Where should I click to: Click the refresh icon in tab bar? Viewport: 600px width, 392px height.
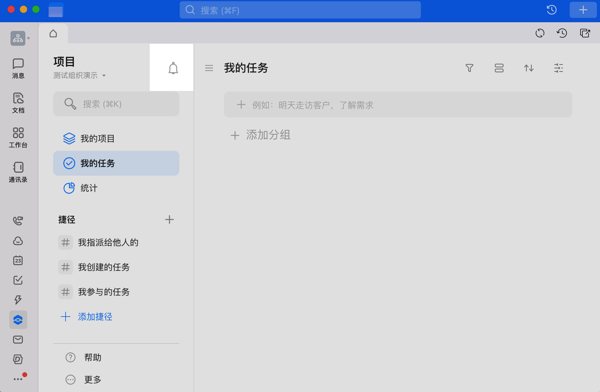point(540,33)
